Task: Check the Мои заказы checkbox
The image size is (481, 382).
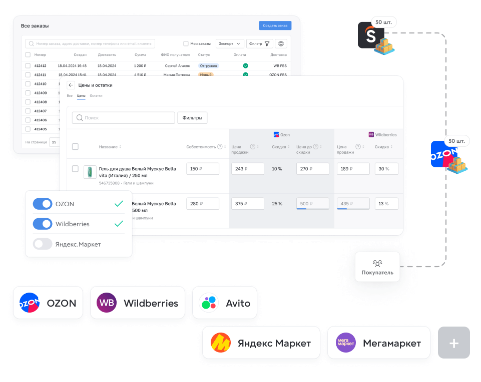Action: (x=186, y=44)
